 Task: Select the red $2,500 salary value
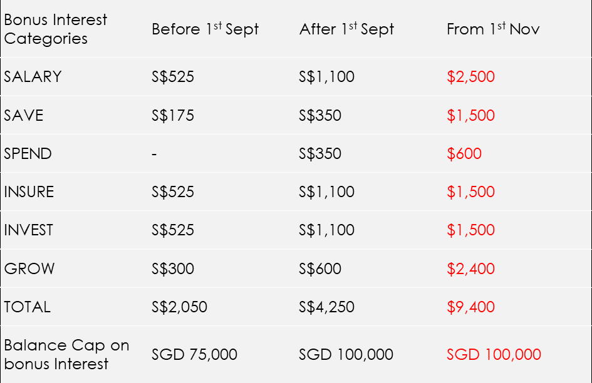(470, 76)
